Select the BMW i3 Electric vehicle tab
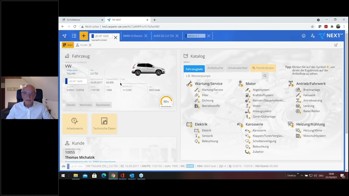The width and height of the screenshot is (349, 196). coord(133,36)
